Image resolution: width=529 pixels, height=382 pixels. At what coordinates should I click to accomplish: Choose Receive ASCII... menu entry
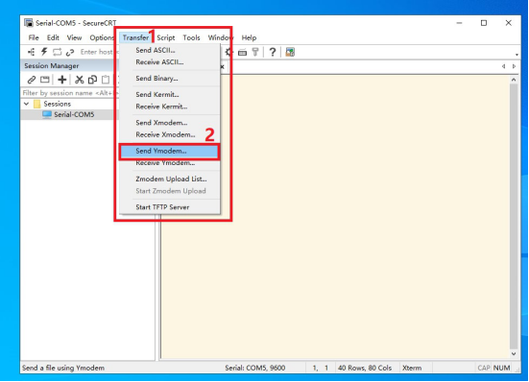(x=170, y=62)
